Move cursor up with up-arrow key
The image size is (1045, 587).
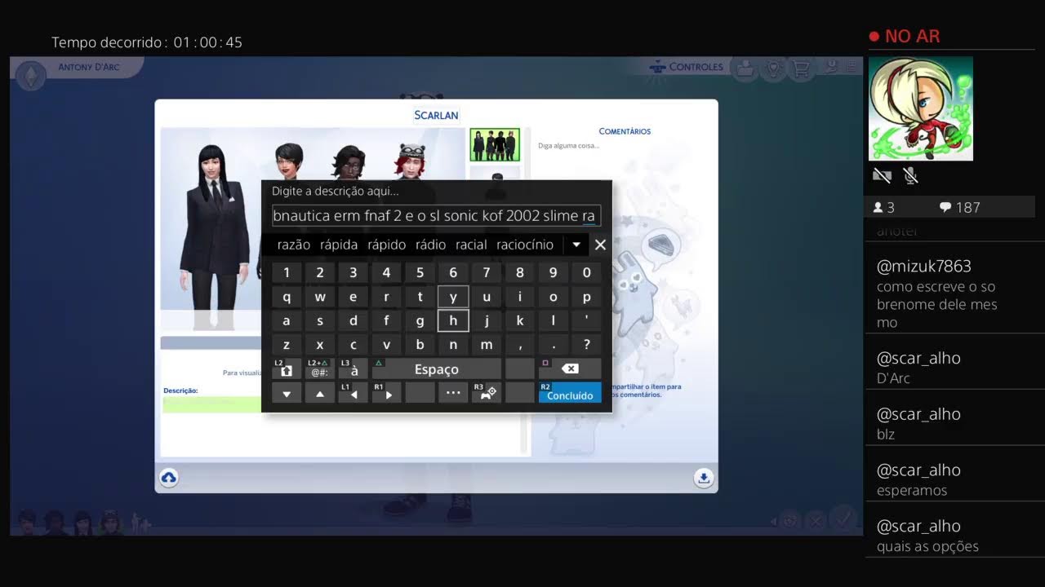319,393
